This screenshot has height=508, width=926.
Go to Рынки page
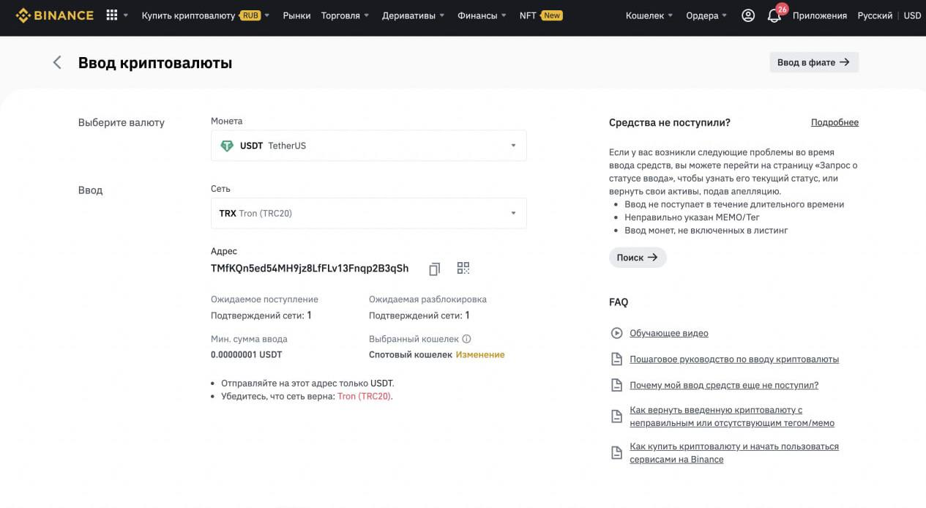click(296, 15)
